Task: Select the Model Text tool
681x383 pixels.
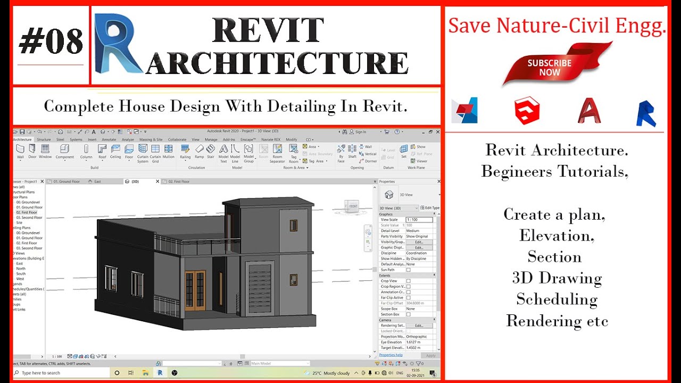Action: pyautogui.click(x=223, y=153)
